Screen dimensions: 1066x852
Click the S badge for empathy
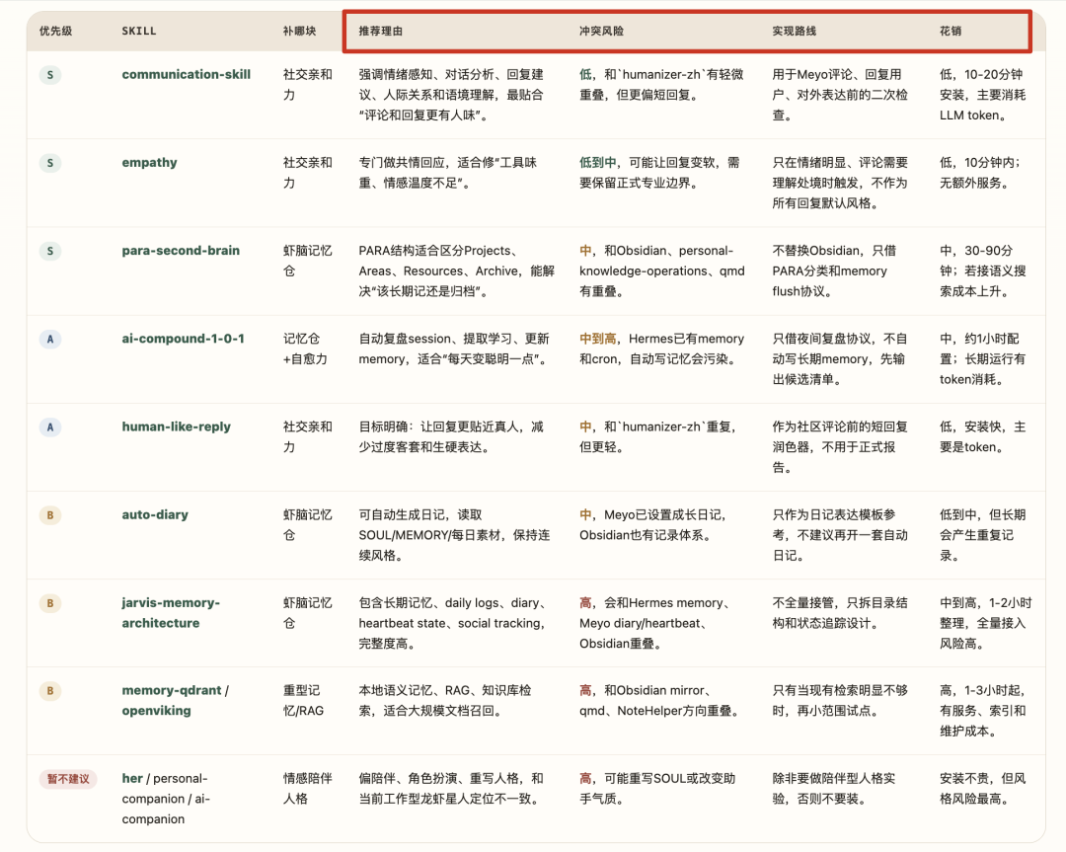49,163
